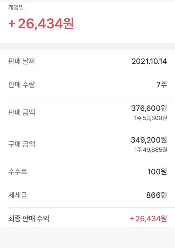Click the 최종 판매 수익 label
The height and width of the screenshot is (248, 175).
click(x=29, y=219)
